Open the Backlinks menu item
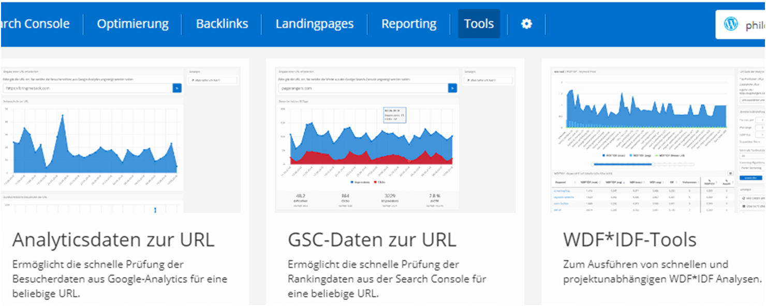This screenshot has height=306, width=766. [222, 24]
